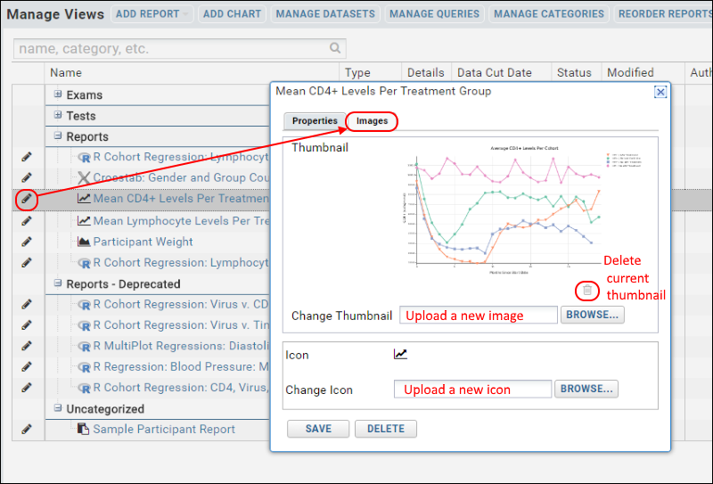The height and width of the screenshot is (484, 713).
Task: Click pencil icon for R Regression: Blood Pressure row
Action: click(27, 366)
